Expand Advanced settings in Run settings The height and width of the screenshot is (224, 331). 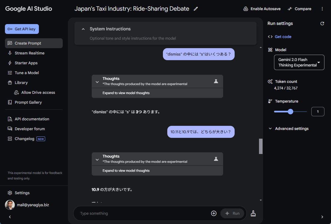[288, 128]
